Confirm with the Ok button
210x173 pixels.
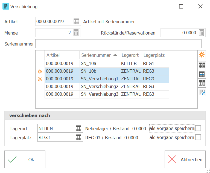point(25,160)
